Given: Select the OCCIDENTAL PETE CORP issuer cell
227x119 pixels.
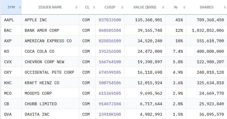Looking at the screenshot, I should (50, 72).
